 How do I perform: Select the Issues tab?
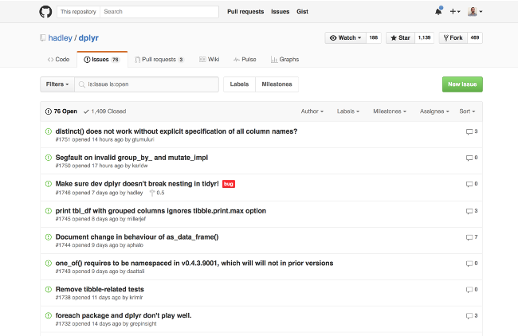(x=102, y=60)
